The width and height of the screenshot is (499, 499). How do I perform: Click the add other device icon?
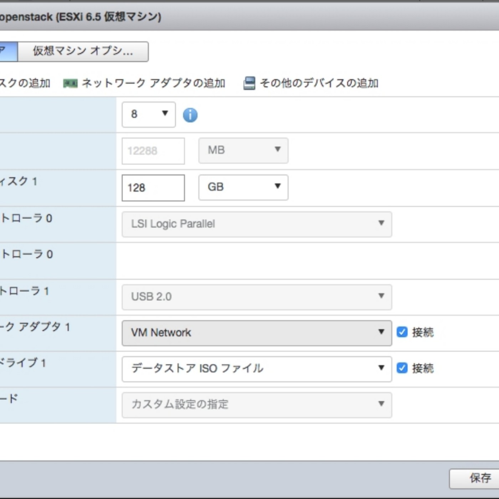coord(249,83)
